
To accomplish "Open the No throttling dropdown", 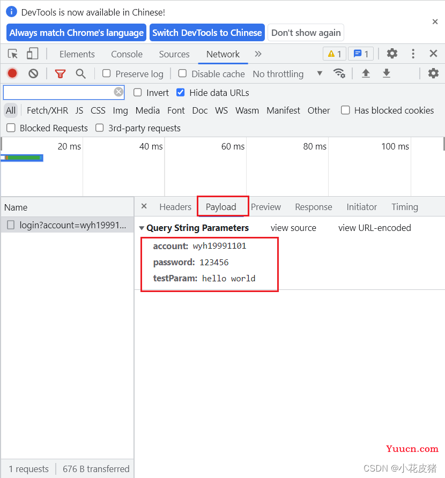I will coord(287,74).
